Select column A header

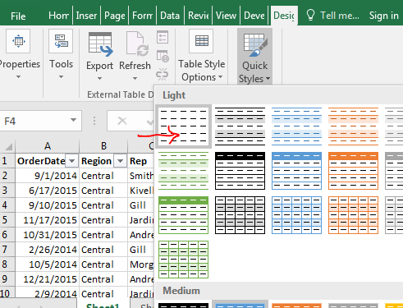[x=48, y=146]
